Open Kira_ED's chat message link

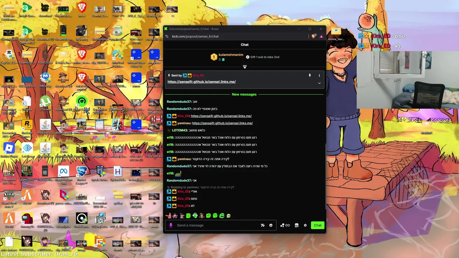coord(221,116)
